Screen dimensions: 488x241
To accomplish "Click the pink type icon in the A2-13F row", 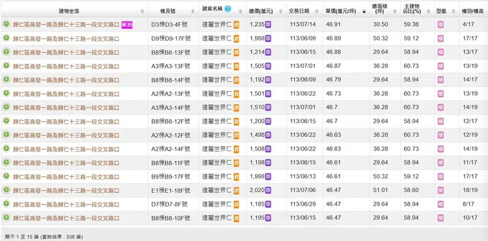I will click(441, 94).
